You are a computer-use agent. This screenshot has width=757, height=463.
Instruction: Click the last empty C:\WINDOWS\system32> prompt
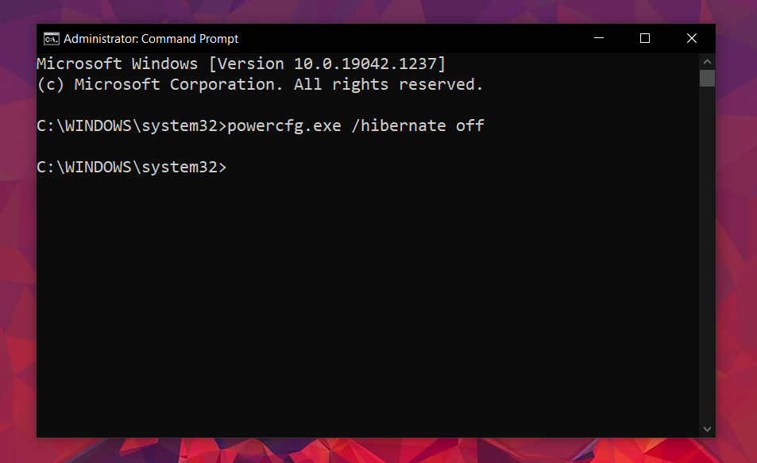(x=132, y=167)
